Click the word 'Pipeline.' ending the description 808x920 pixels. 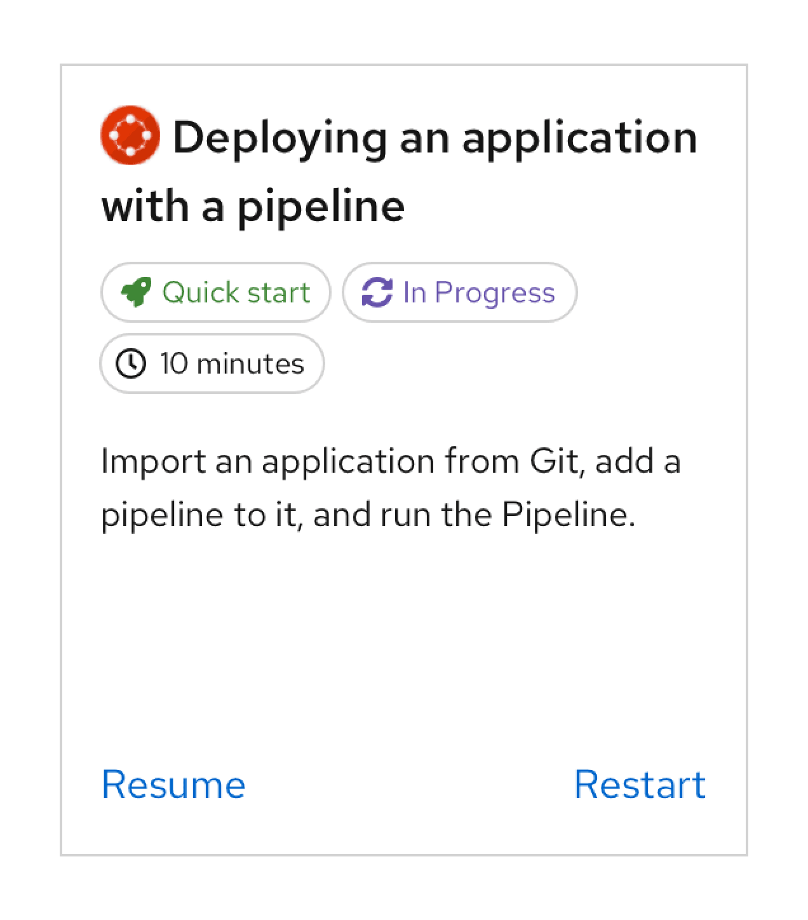[569, 514]
